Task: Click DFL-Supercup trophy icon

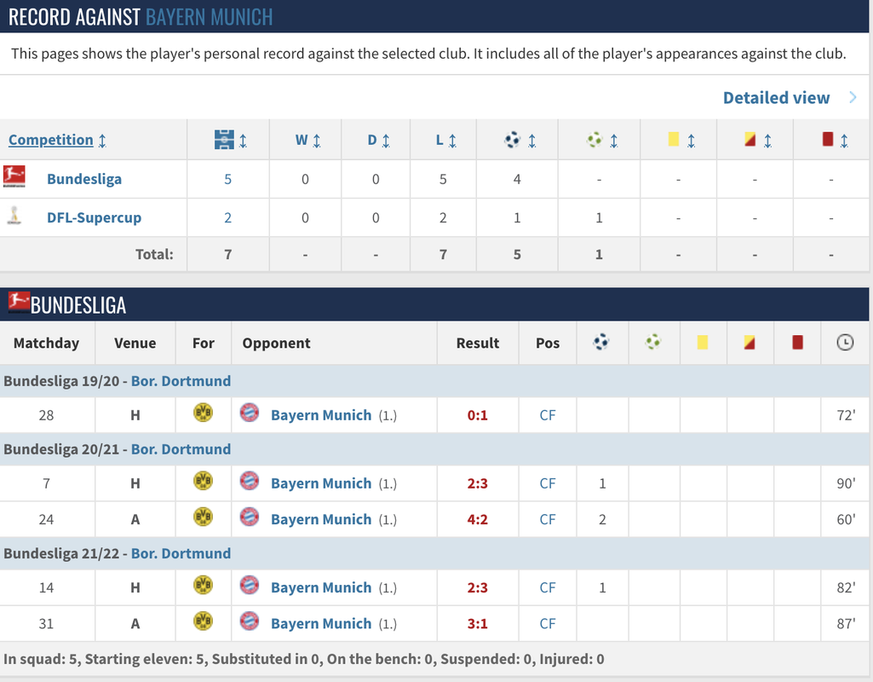Action: (x=14, y=215)
